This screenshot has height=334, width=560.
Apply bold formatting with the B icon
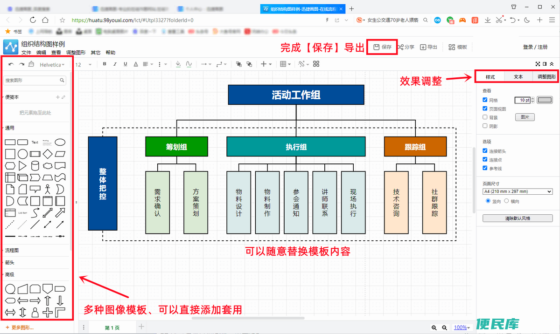coord(105,64)
